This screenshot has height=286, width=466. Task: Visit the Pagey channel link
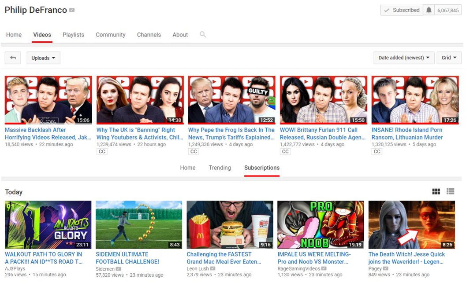point(375,268)
